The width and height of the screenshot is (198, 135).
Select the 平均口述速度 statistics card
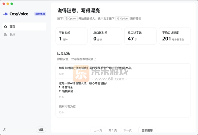[175, 36]
